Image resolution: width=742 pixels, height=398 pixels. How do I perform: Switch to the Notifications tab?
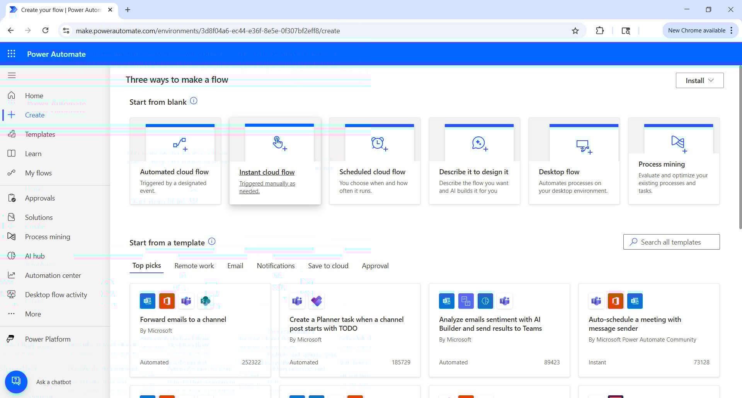(276, 266)
